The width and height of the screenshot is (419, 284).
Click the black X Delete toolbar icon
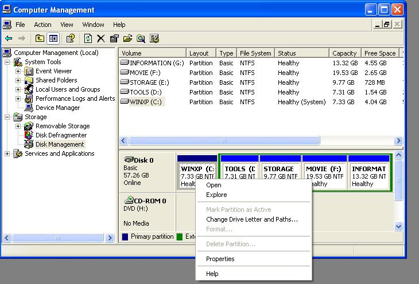click(101, 38)
